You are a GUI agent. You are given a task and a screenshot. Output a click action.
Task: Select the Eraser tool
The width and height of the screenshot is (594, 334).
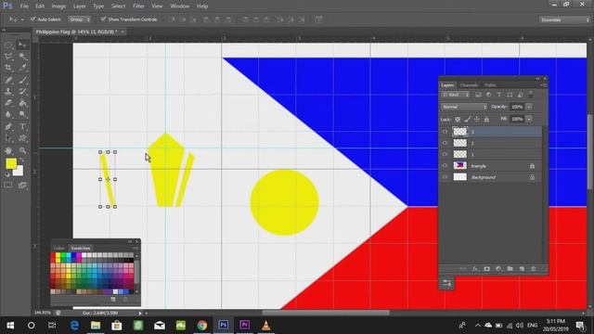coord(8,103)
